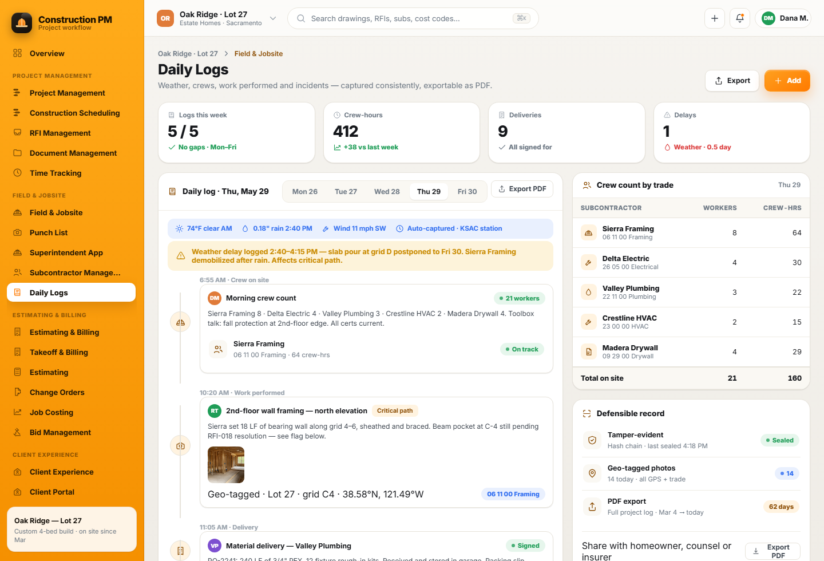Click the weather delay warning triangle icon
824x561 pixels.
tap(181, 256)
